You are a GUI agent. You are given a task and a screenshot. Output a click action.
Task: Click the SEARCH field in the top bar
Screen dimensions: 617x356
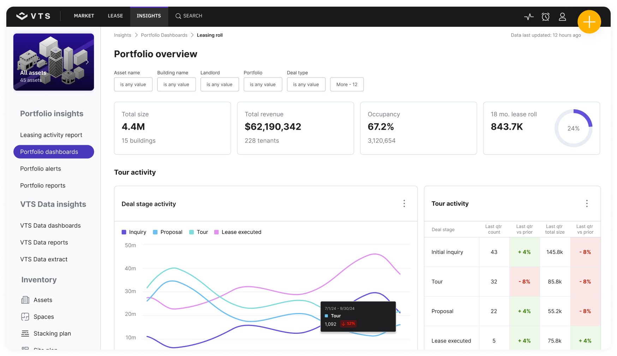pos(188,16)
